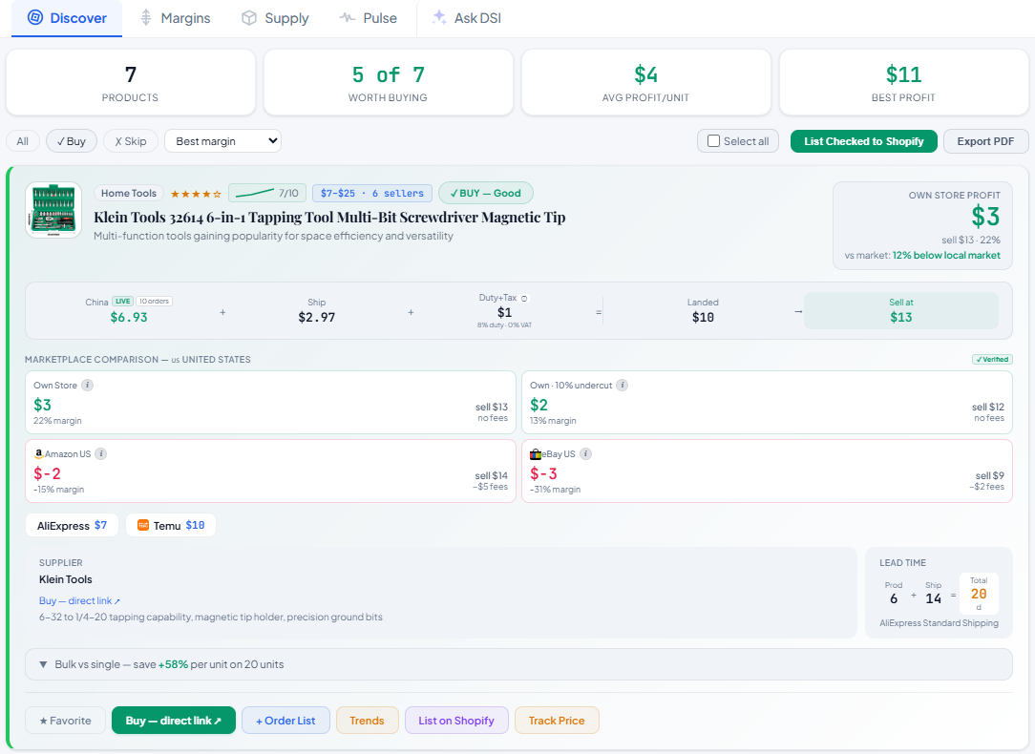
Task: Click the green Buy — direct link button
Action: click(174, 721)
